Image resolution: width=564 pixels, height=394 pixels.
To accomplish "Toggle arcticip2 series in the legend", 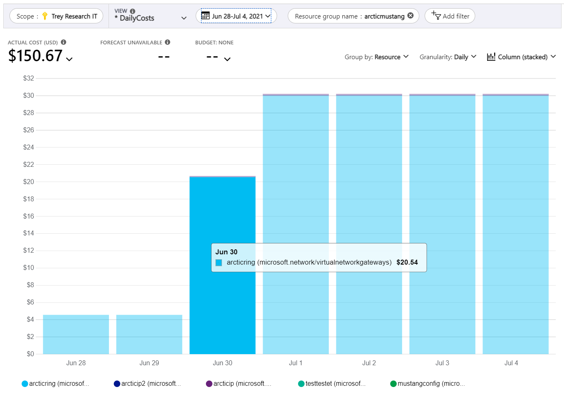I will pos(147,383).
